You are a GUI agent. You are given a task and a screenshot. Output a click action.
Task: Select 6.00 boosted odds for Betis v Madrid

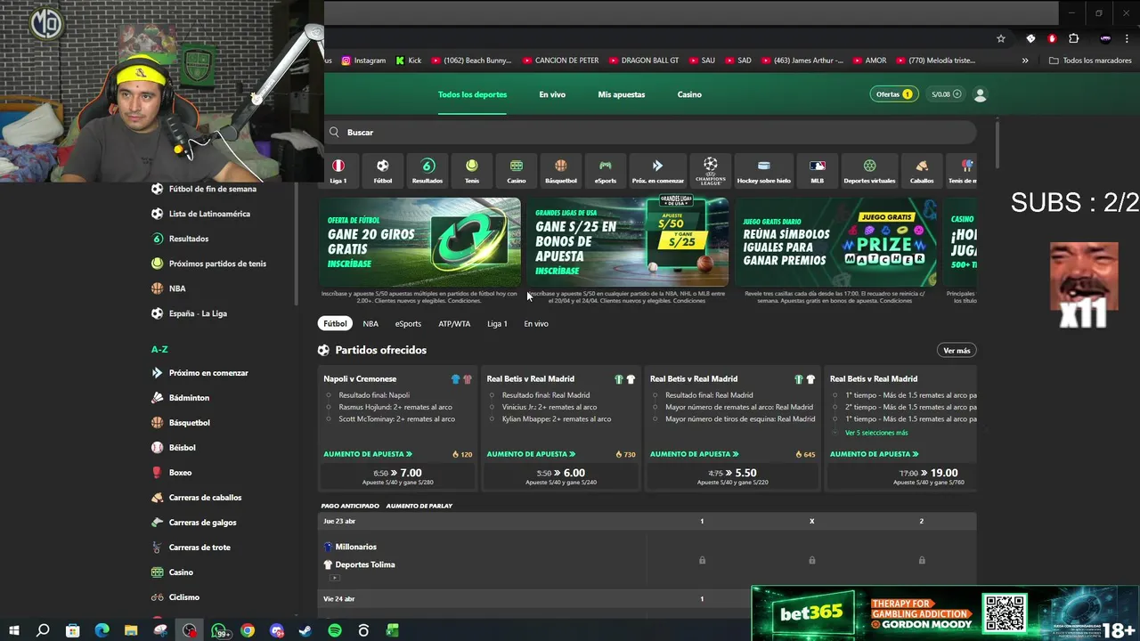(560, 476)
